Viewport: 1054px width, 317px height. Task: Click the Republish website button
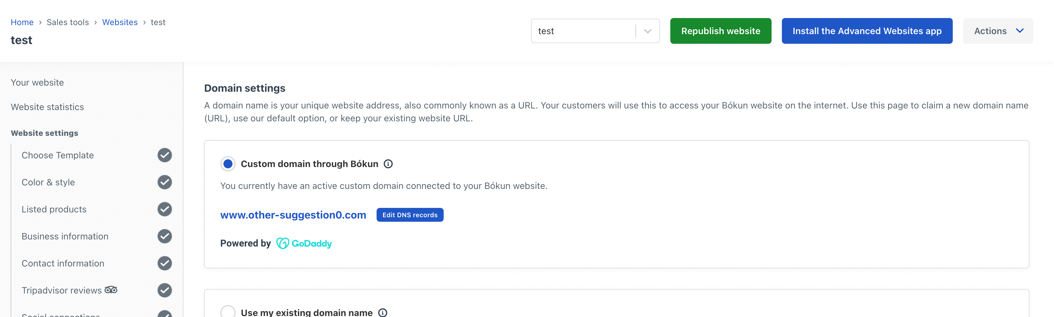(x=721, y=31)
